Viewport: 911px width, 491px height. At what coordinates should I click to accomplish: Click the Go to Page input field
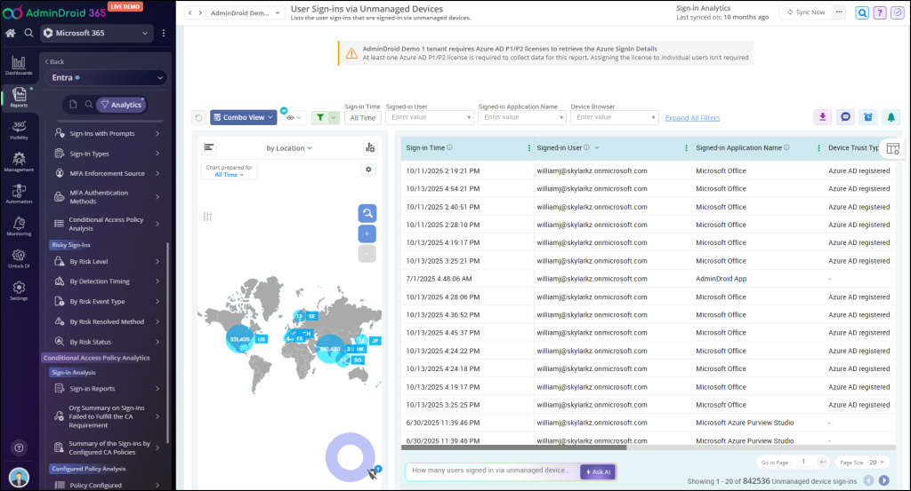tap(804, 462)
